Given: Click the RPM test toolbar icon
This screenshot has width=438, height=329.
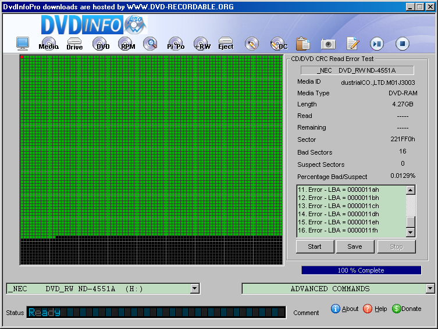Looking at the screenshot, I should tap(127, 44).
